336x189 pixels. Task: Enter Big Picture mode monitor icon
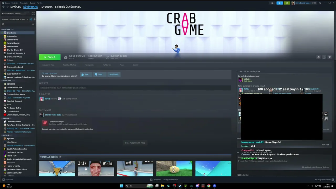pos(320,3)
